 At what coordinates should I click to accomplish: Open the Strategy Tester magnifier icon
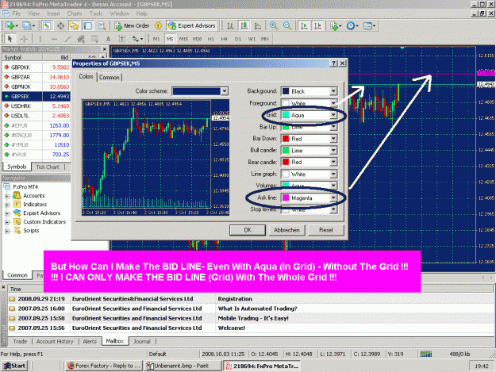[102, 25]
